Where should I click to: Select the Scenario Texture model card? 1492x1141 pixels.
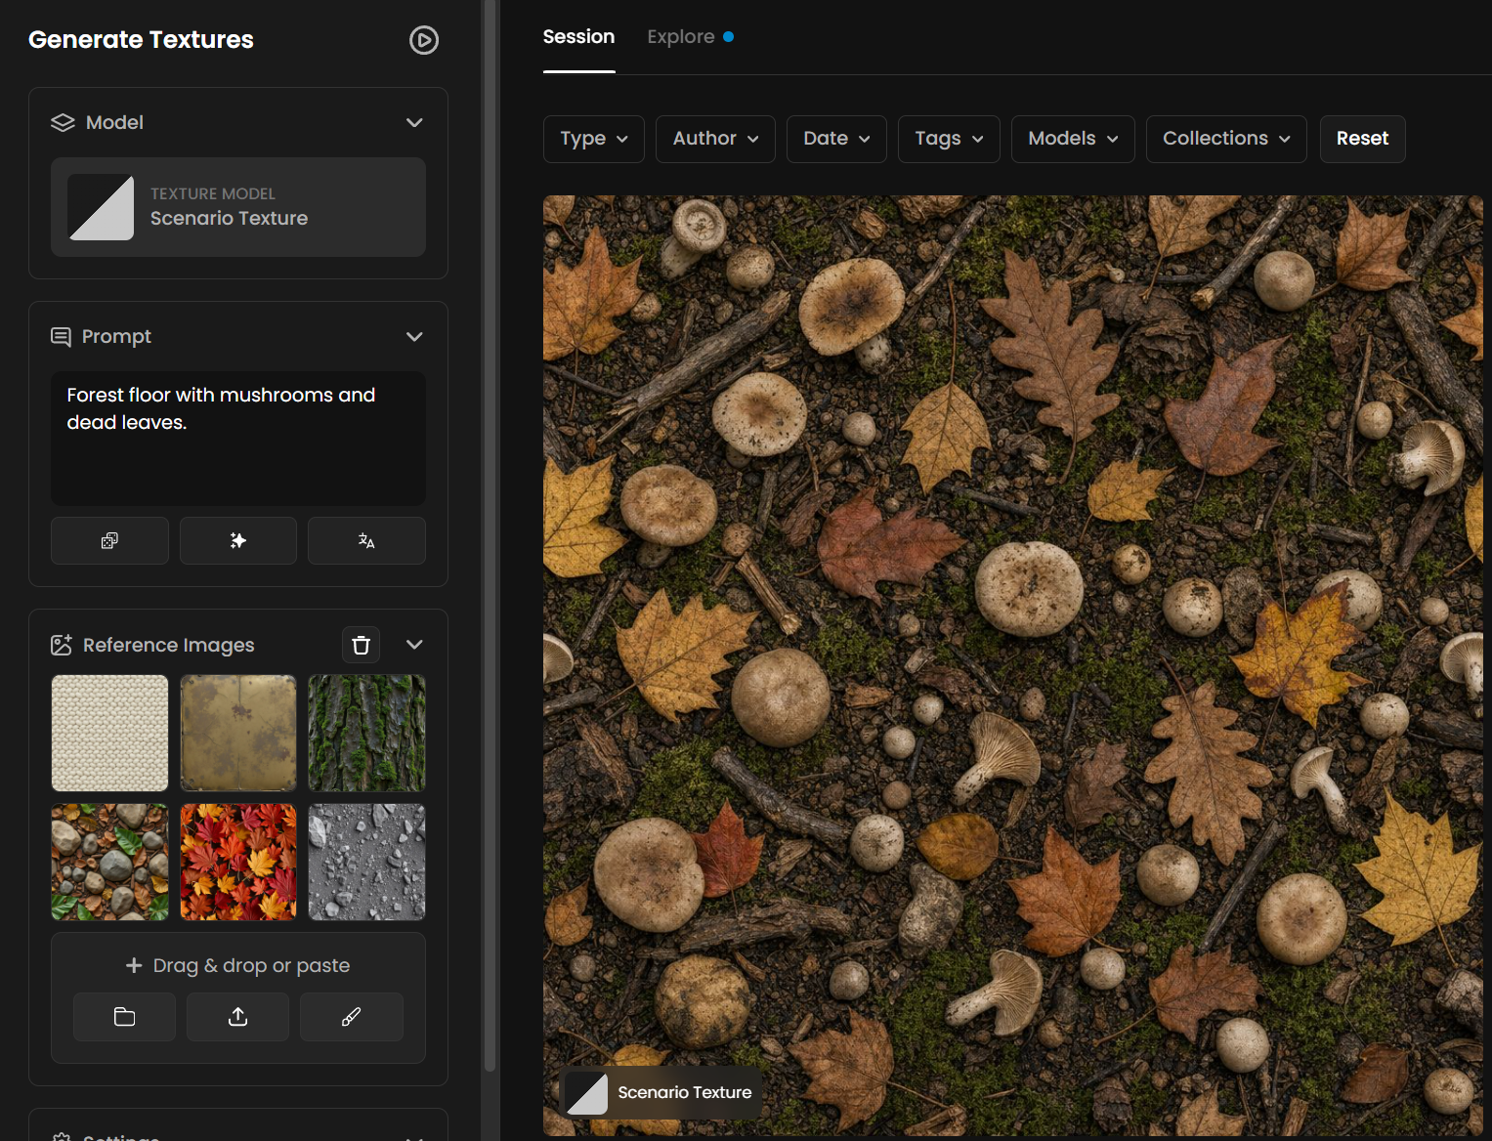click(238, 207)
